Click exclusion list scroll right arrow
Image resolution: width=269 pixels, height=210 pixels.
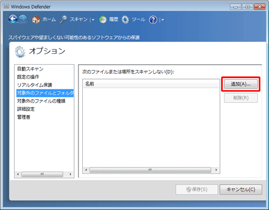[216, 170]
